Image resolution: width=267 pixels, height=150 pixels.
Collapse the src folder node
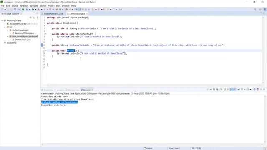[5, 27]
